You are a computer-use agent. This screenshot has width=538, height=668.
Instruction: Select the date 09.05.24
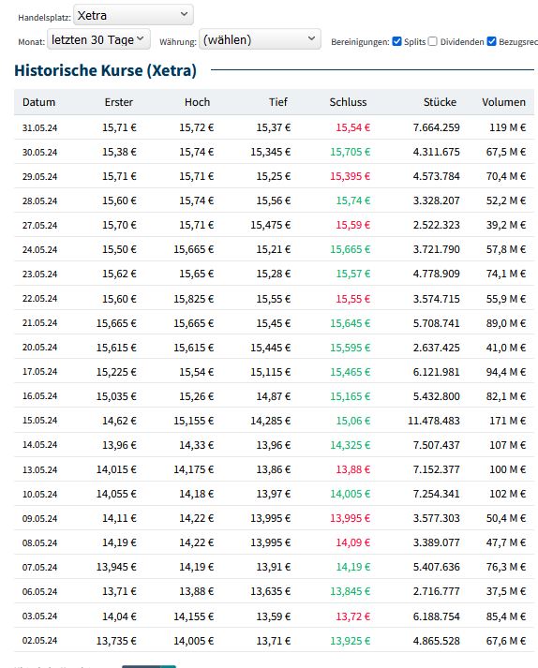tap(39, 518)
